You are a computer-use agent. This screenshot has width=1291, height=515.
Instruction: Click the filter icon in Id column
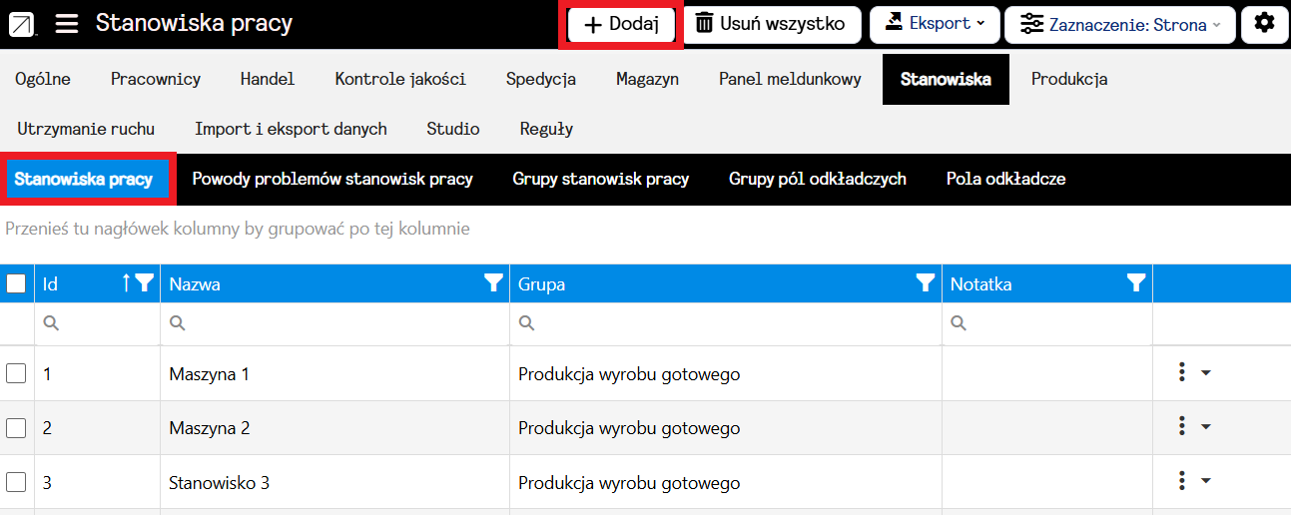(145, 283)
